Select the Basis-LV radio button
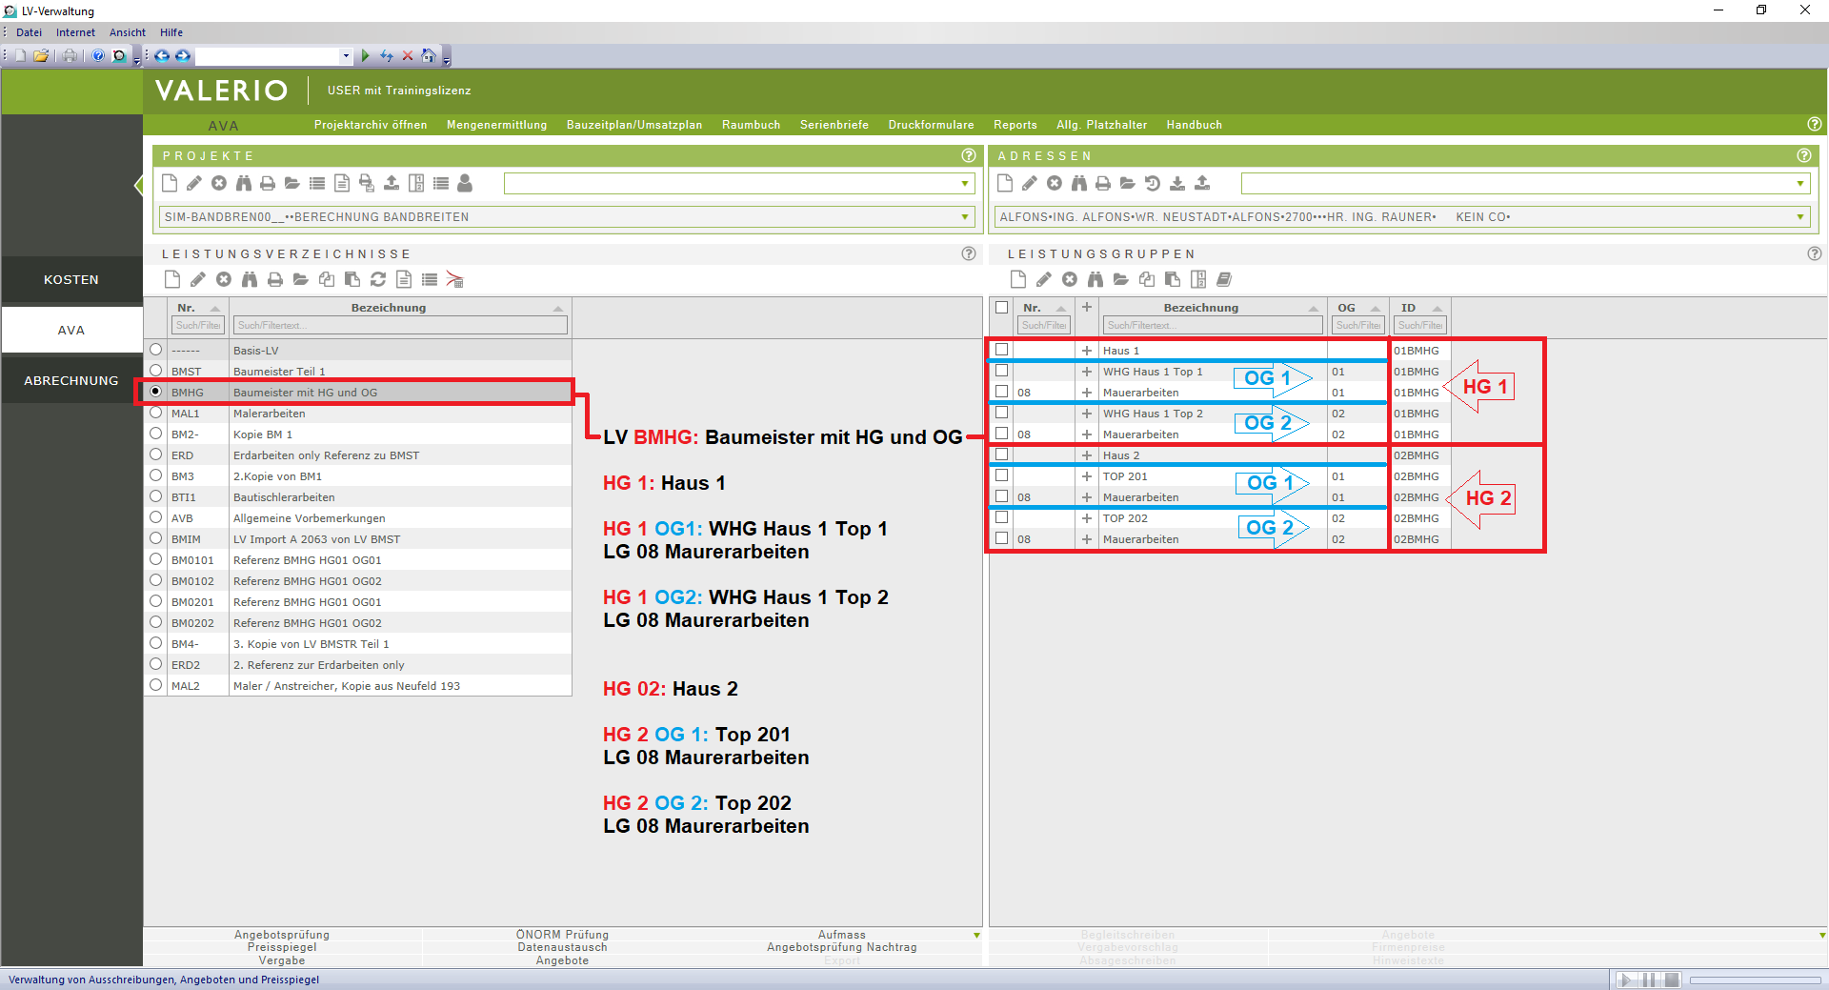This screenshot has height=990, width=1829. click(x=156, y=350)
